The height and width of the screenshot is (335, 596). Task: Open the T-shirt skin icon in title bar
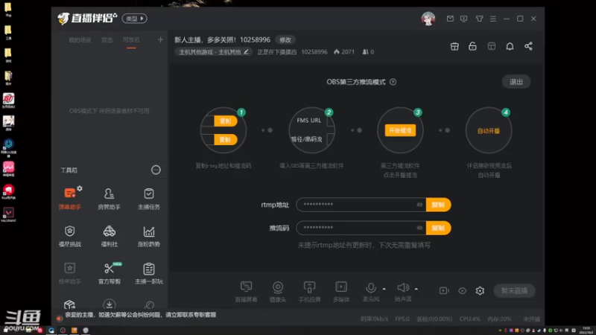tap(479, 19)
